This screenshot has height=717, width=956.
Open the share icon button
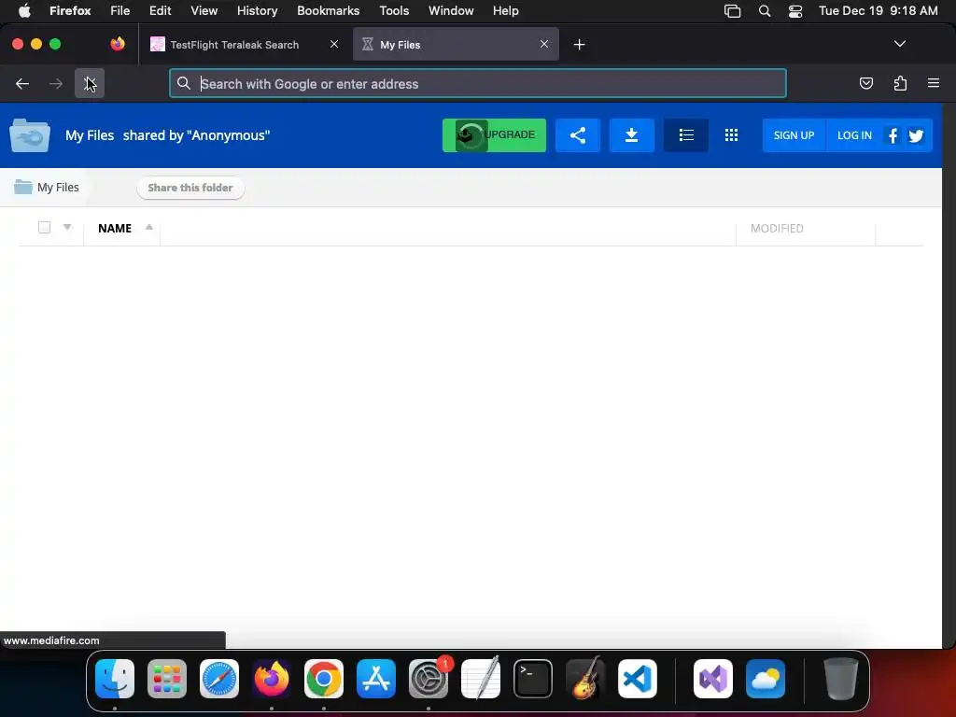click(x=577, y=135)
